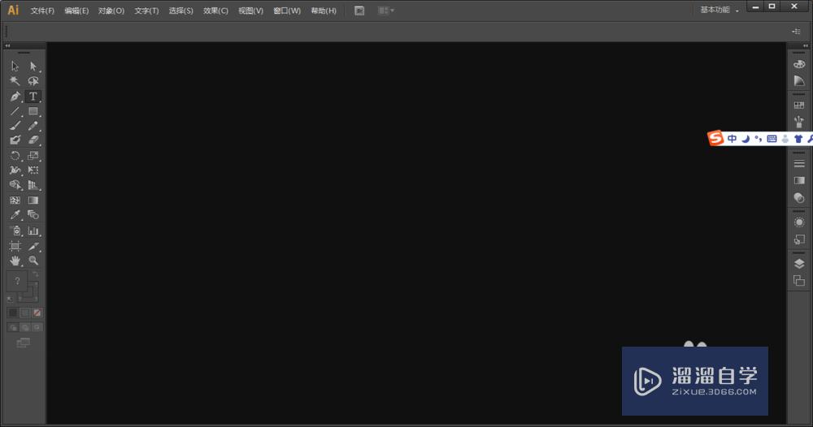The height and width of the screenshot is (427, 813).
Task: Select the Blend tool
Action: tap(33, 215)
